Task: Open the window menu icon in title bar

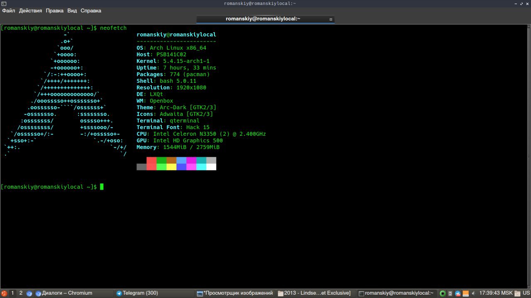Action: (4, 3)
